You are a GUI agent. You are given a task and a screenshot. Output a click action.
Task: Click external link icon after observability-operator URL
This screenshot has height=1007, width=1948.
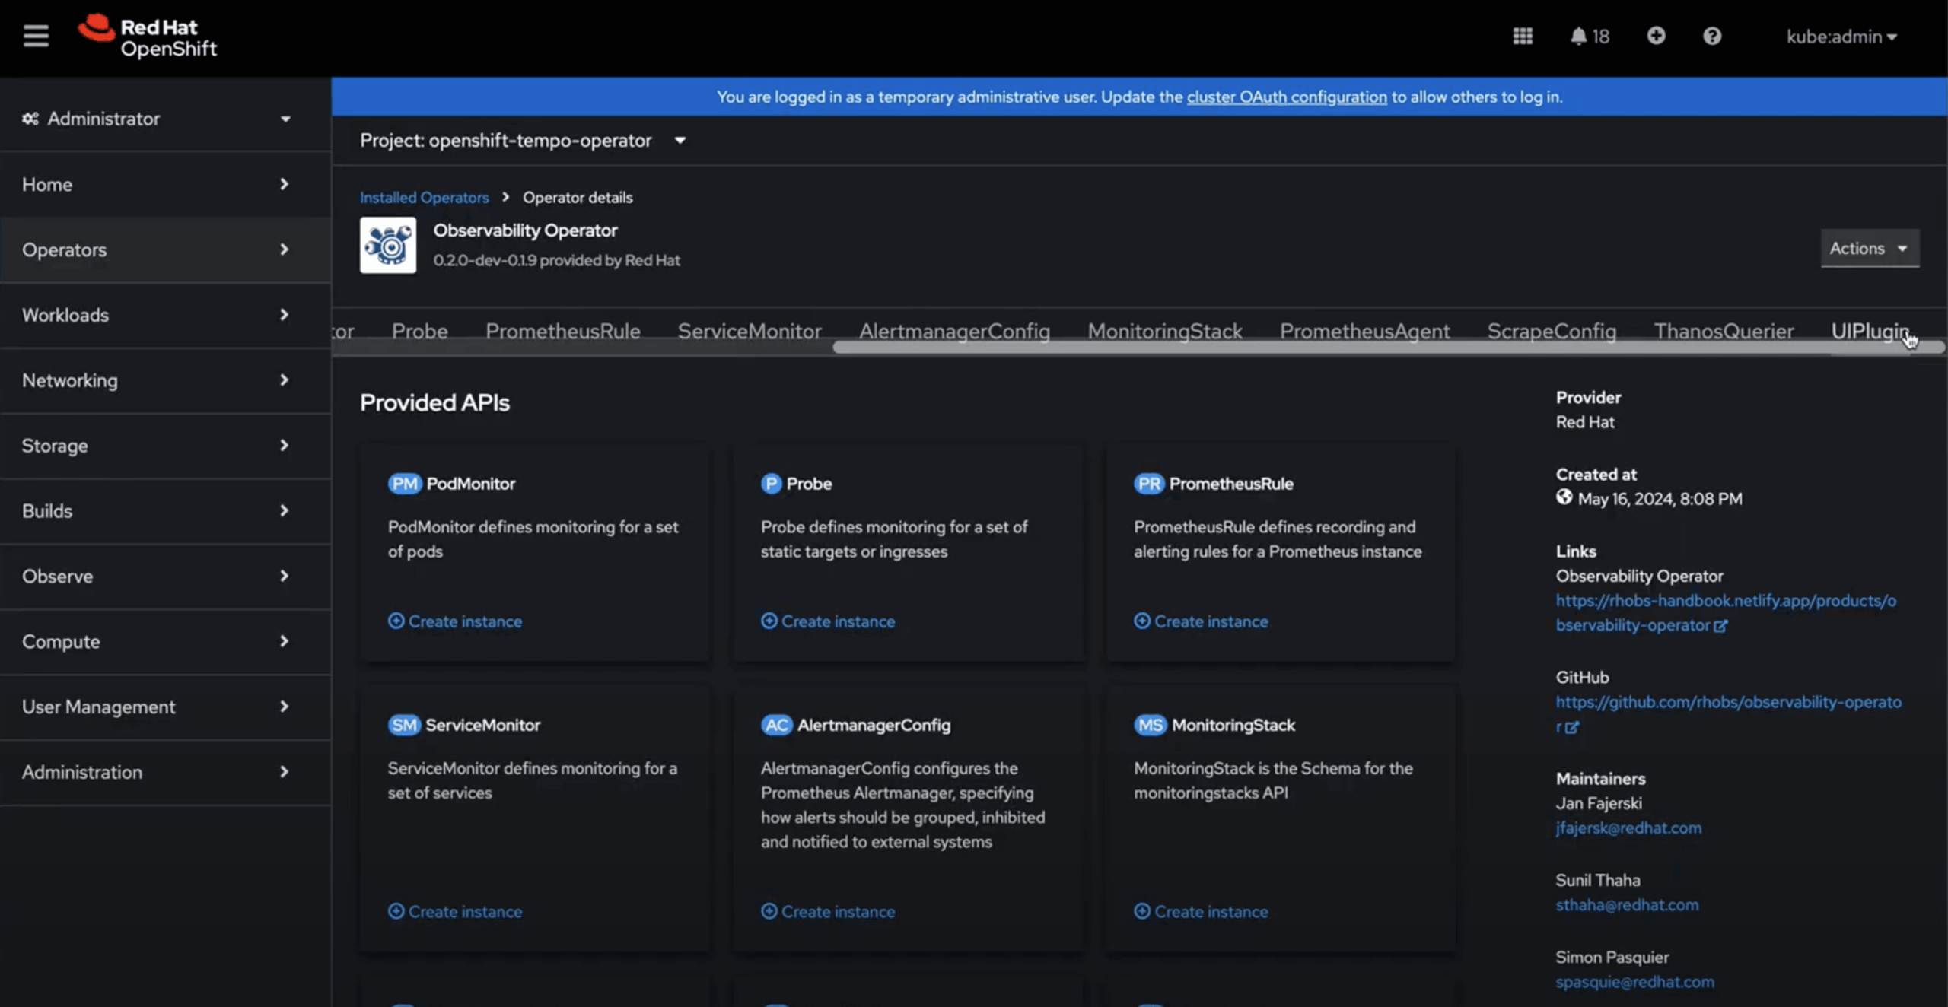coord(1720,626)
